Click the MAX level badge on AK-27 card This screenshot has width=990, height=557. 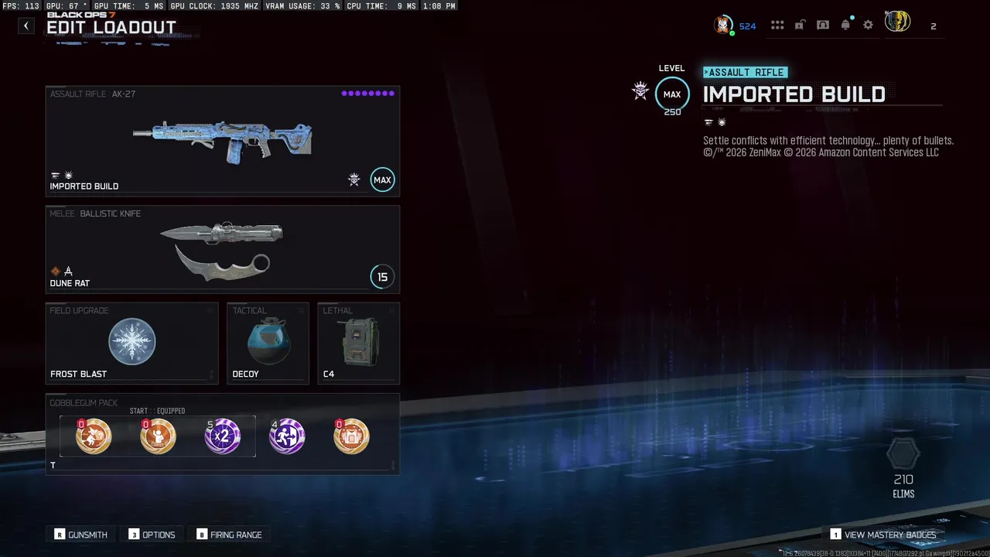coord(382,180)
